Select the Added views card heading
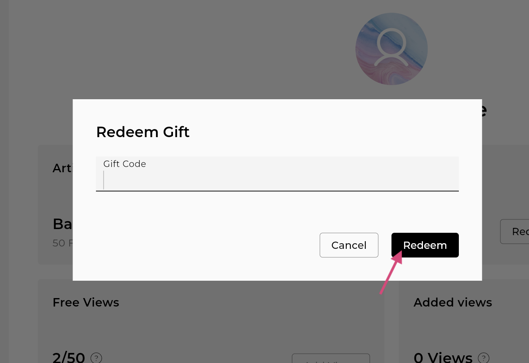This screenshot has width=529, height=363. (453, 302)
